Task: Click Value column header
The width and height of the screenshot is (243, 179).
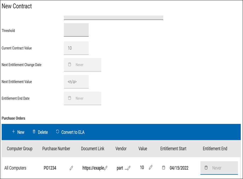Action: click(x=143, y=149)
